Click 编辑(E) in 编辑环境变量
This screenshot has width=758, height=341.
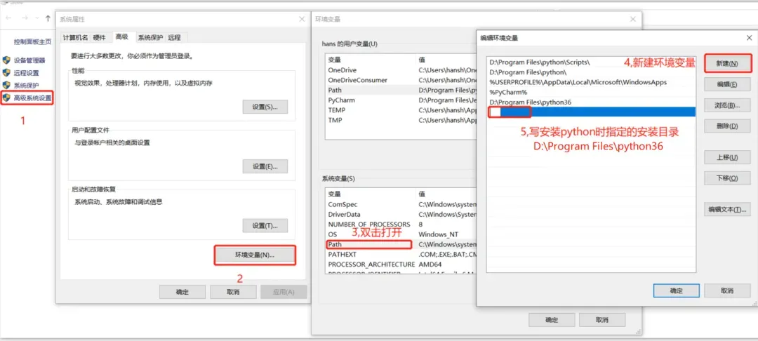coord(727,84)
